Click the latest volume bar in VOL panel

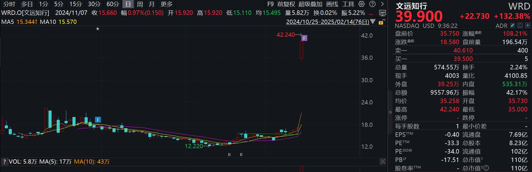click(301, 169)
